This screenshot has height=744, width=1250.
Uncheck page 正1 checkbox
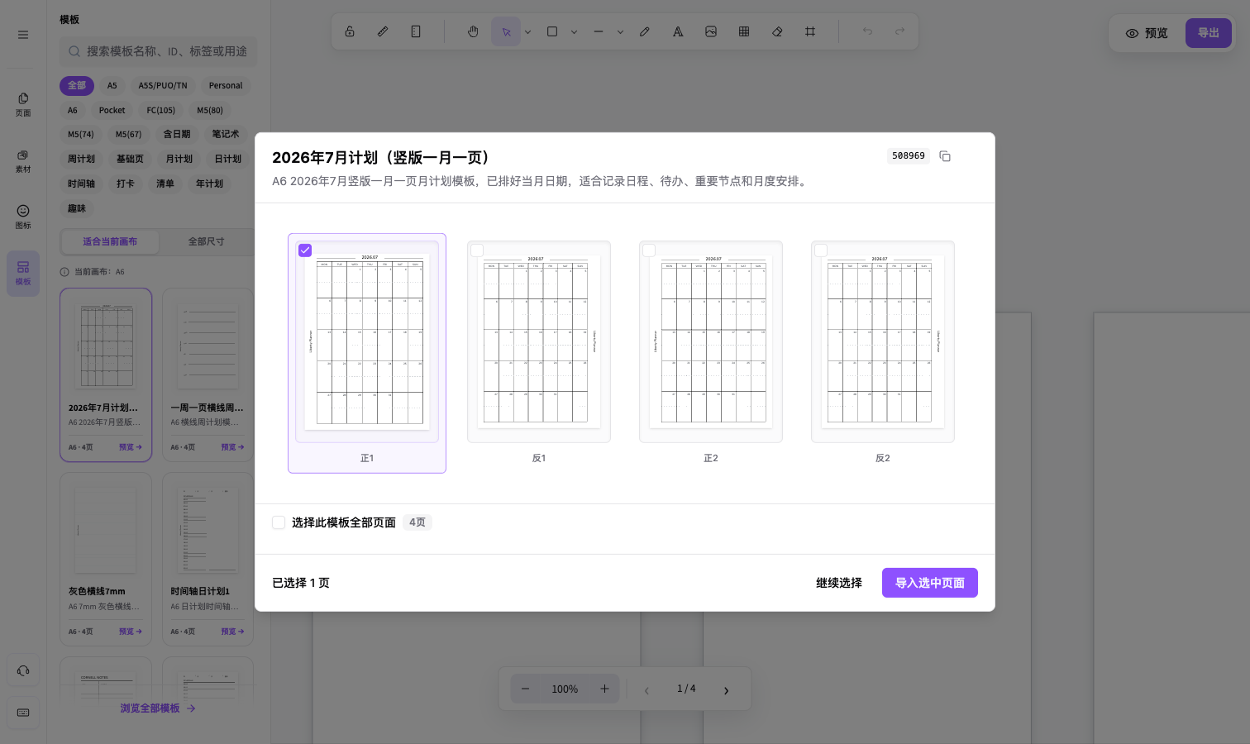[x=305, y=250]
